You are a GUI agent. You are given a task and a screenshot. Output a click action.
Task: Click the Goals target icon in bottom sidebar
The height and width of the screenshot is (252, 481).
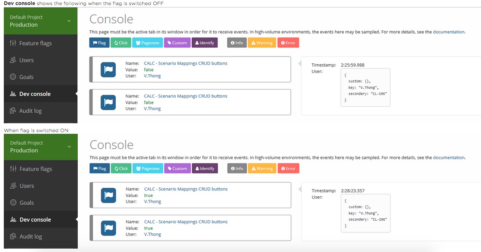coord(13,203)
